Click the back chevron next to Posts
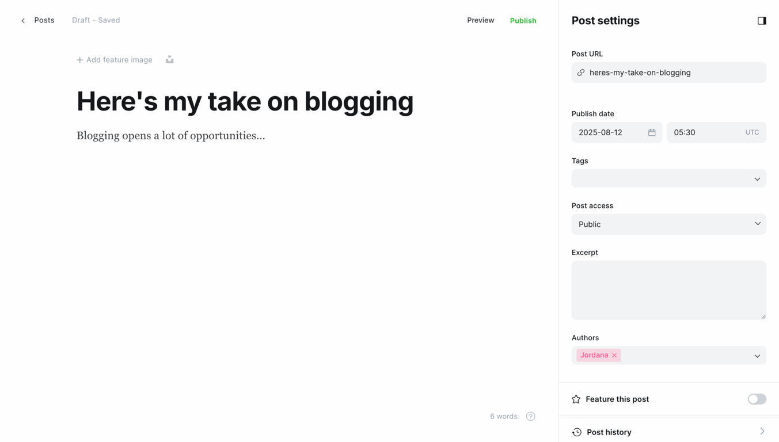This screenshot has width=779, height=442. 22,20
